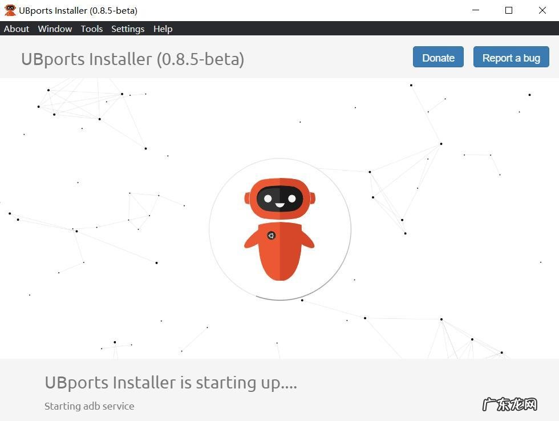This screenshot has width=559, height=421.
Task: Minimize the UBports Installer window
Action: 475,10
